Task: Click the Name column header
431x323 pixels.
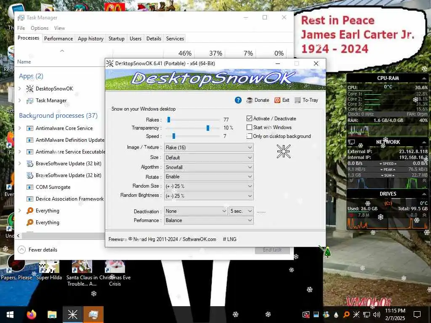Action: [24, 62]
